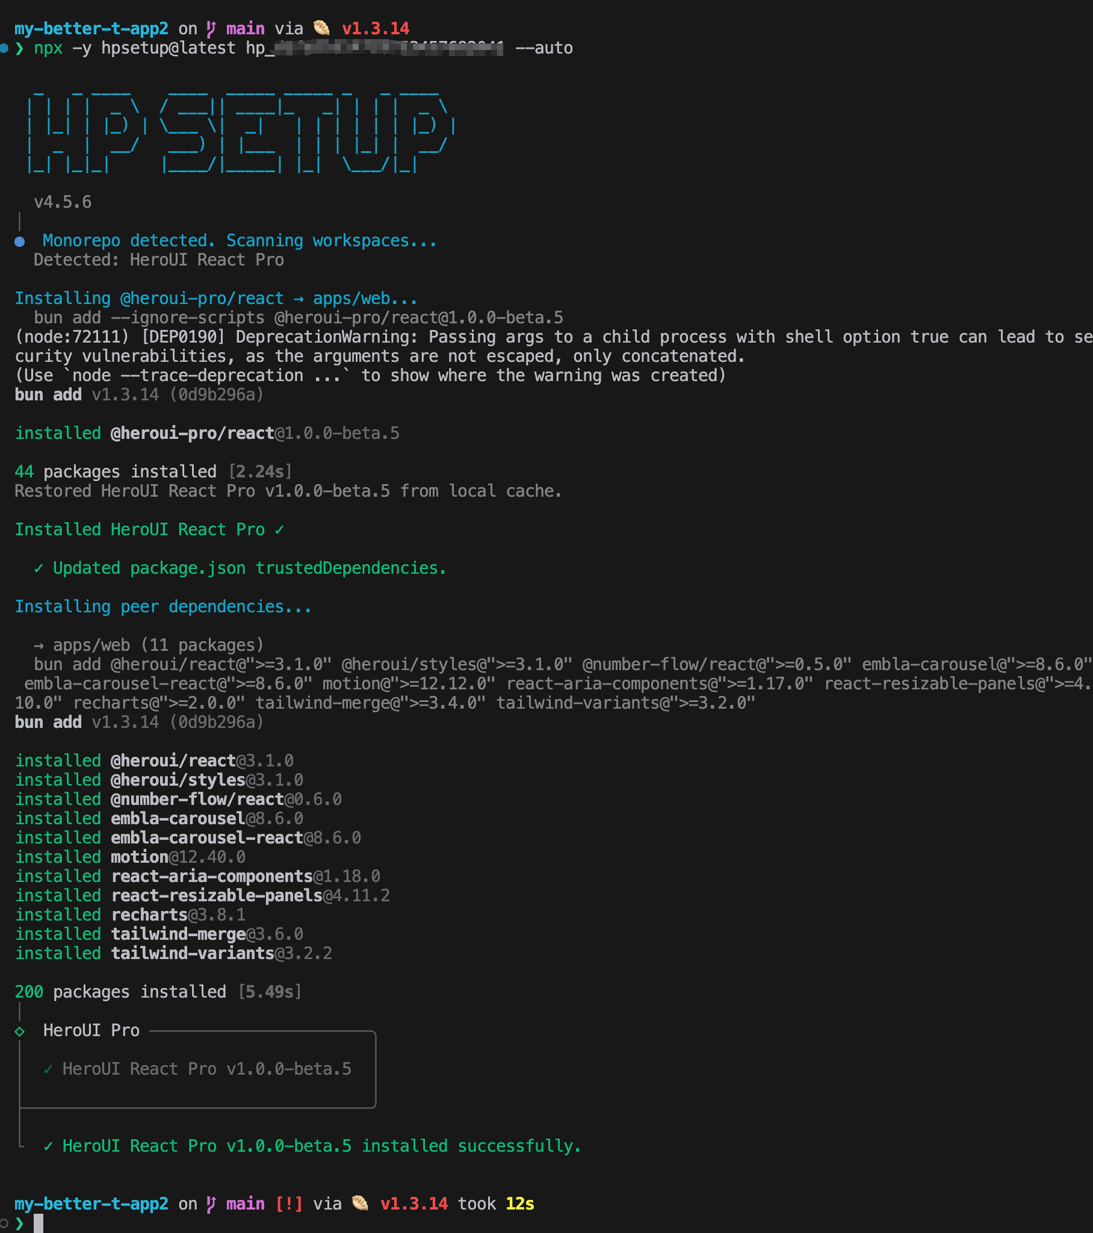Image resolution: width=1093 pixels, height=1233 pixels.
Task: Click 'installed react-resizable-panels@4.11.2' line
Action: [202, 896]
